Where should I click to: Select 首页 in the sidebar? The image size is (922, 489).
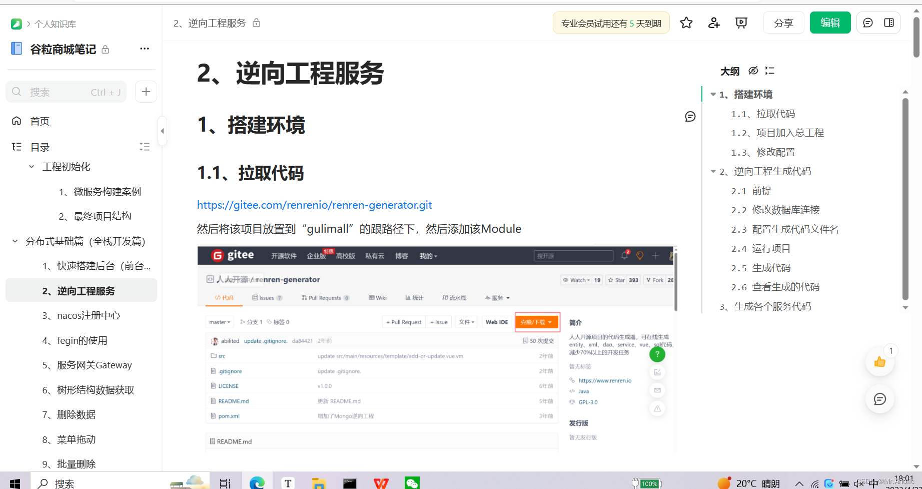point(40,121)
